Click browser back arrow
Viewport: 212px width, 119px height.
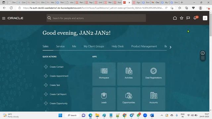[4, 8]
